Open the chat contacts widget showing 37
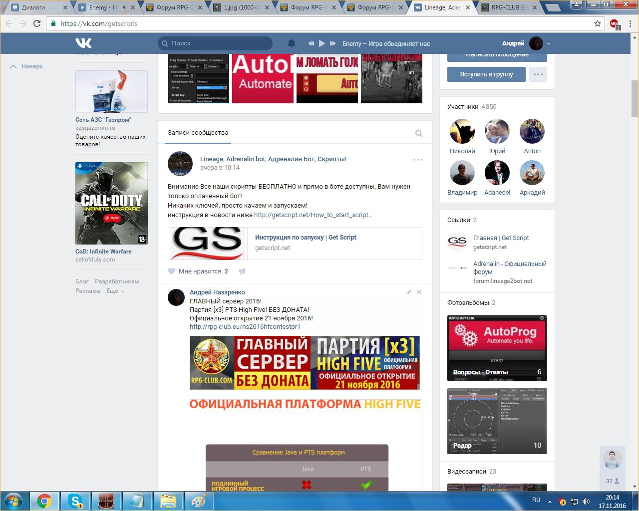Screen dimensions: 639x511 pos(612,468)
